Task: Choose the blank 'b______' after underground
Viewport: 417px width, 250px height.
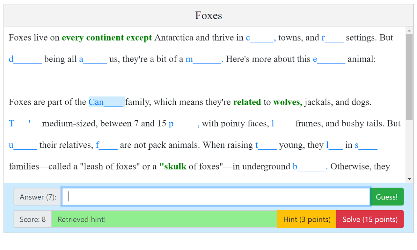Action: click(310, 166)
